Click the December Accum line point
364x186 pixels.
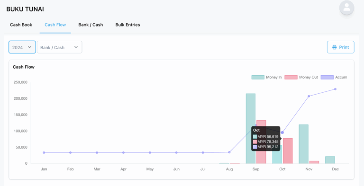335,89
